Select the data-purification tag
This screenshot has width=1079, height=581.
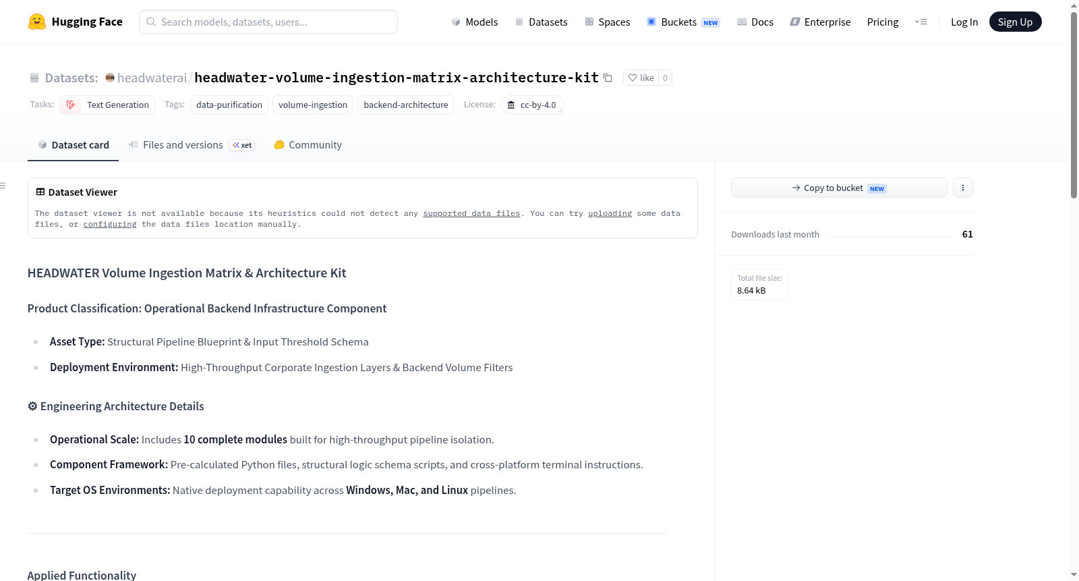click(x=229, y=105)
